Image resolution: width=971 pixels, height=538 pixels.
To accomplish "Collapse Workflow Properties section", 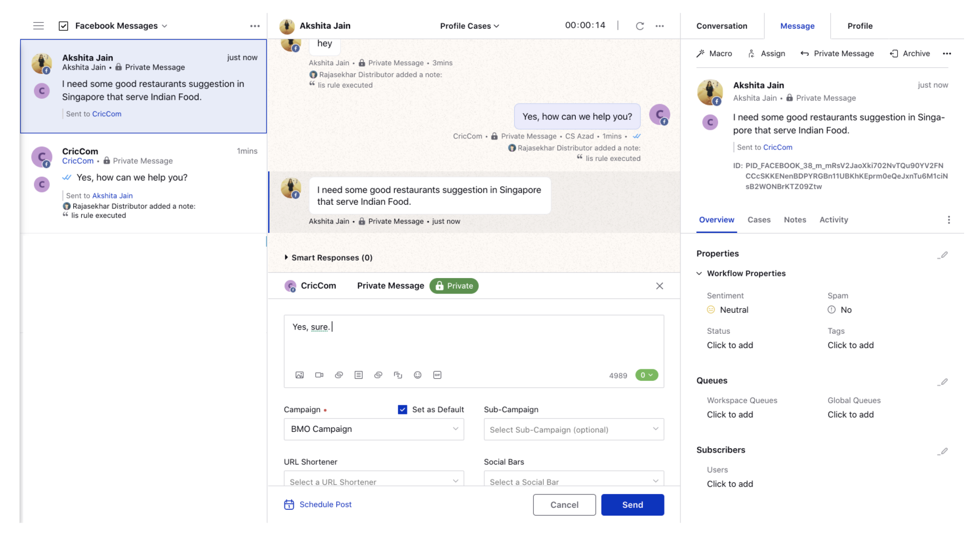I will [x=699, y=273].
